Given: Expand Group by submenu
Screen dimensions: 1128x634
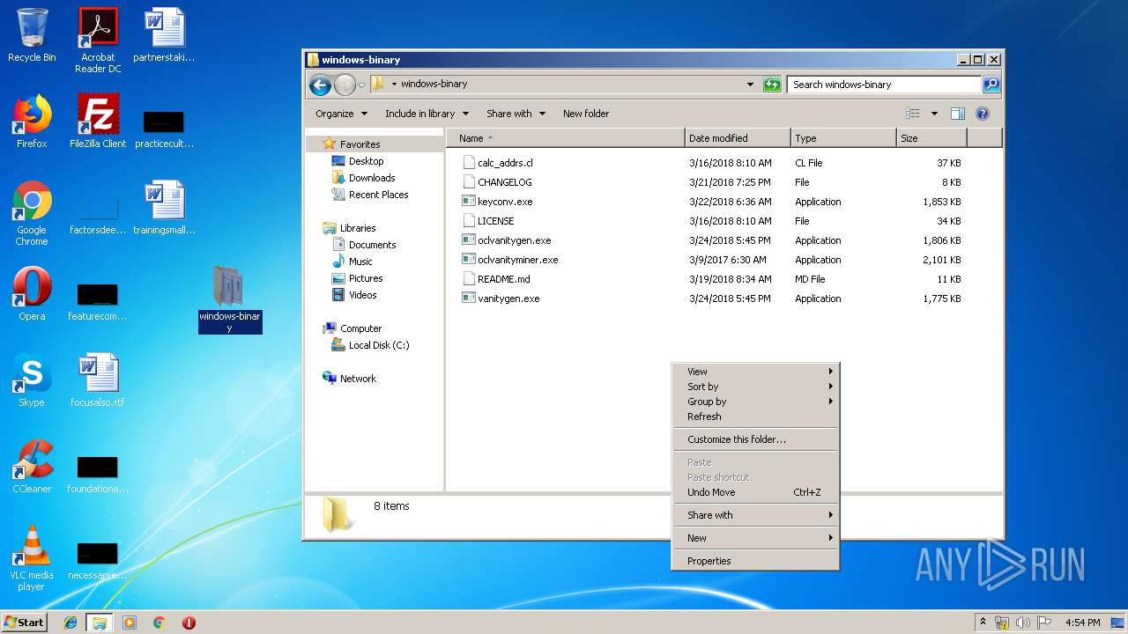Looking at the screenshot, I should pyautogui.click(x=756, y=402).
